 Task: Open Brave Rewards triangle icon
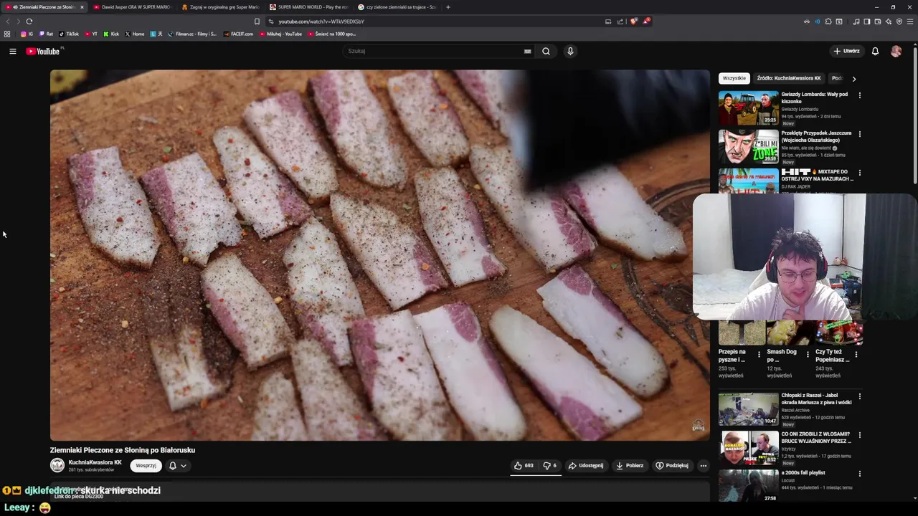[645, 21]
